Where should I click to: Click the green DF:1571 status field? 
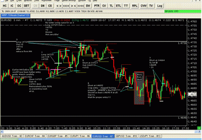(183, 11)
